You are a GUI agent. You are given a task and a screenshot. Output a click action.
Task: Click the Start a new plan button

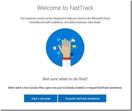tap(41, 98)
